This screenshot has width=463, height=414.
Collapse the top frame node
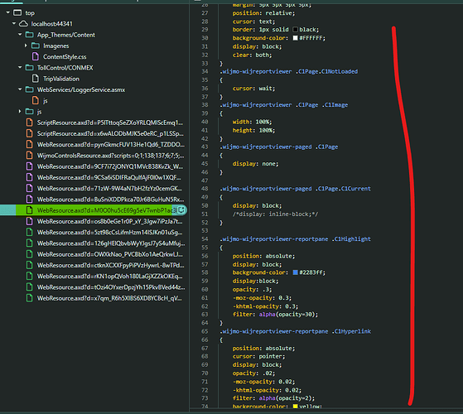point(8,12)
